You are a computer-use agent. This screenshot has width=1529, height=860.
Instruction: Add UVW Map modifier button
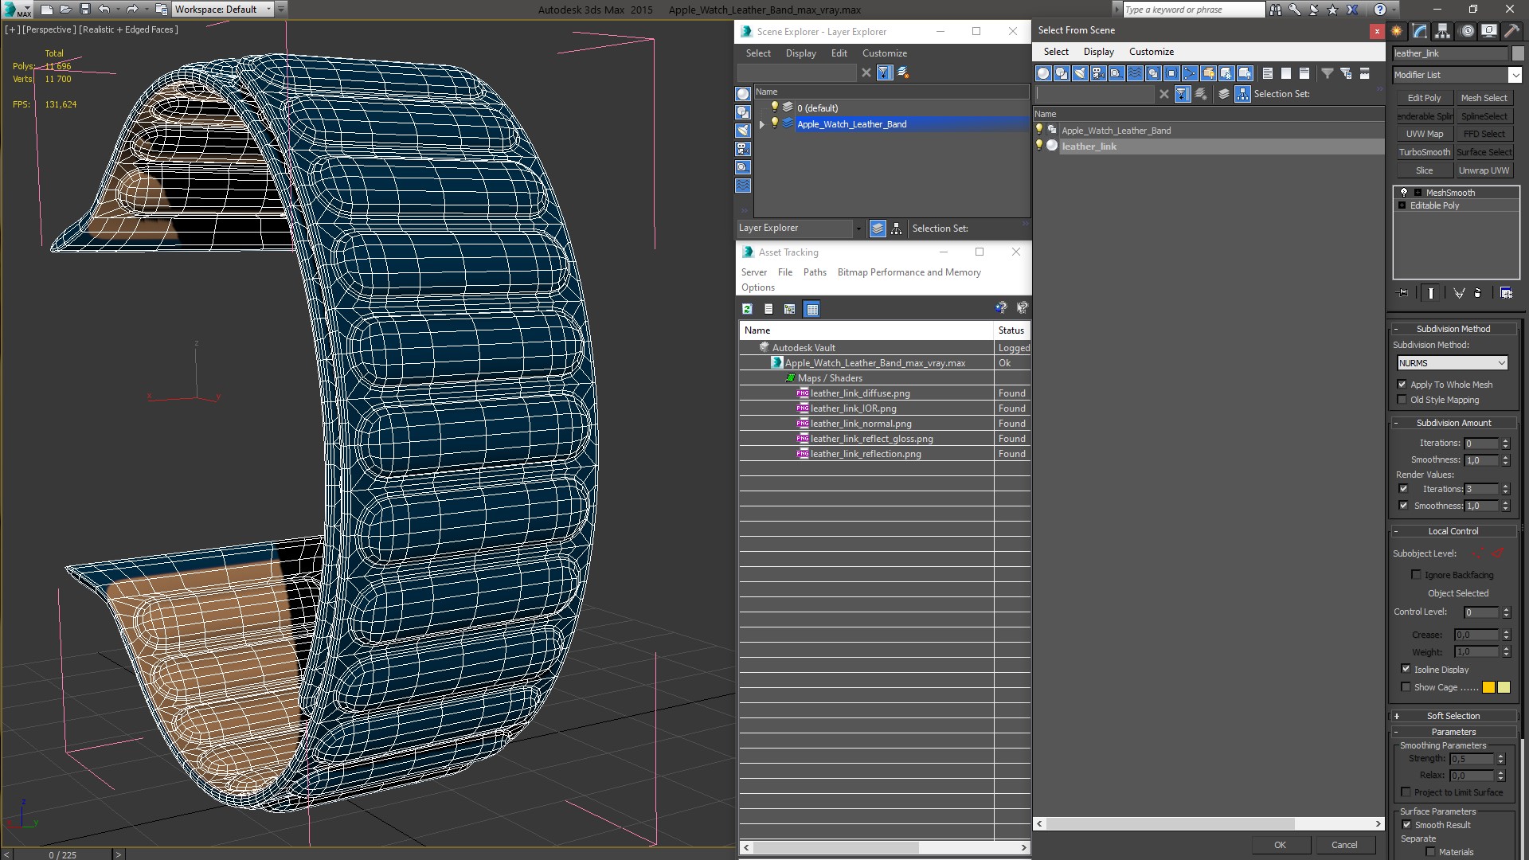pyautogui.click(x=1424, y=134)
